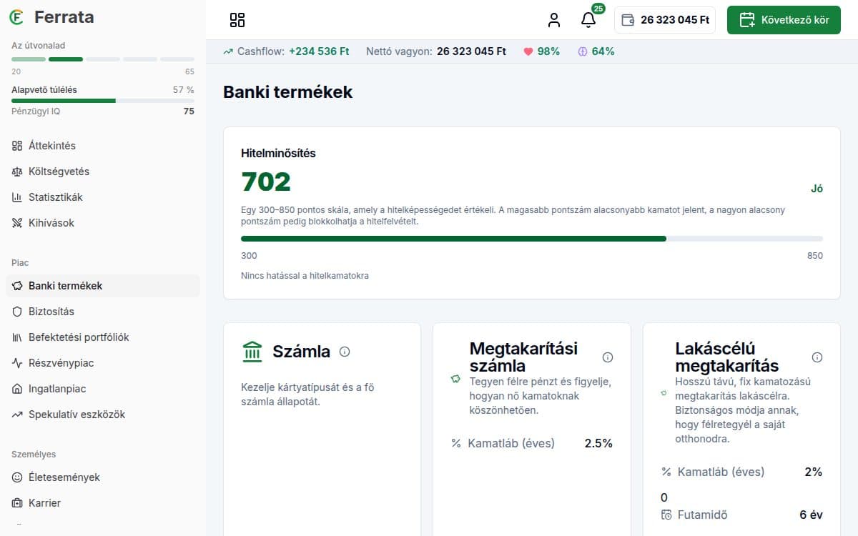Click the Életesemények smiley icon
Image resolution: width=858 pixels, height=536 pixels.
click(17, 477)
